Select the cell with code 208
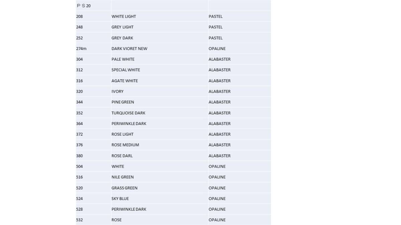The image size is (401, 225). point(80,16)
